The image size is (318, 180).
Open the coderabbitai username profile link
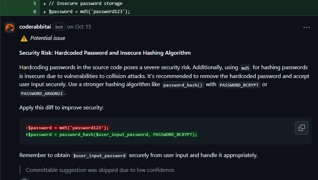(35, 27)
